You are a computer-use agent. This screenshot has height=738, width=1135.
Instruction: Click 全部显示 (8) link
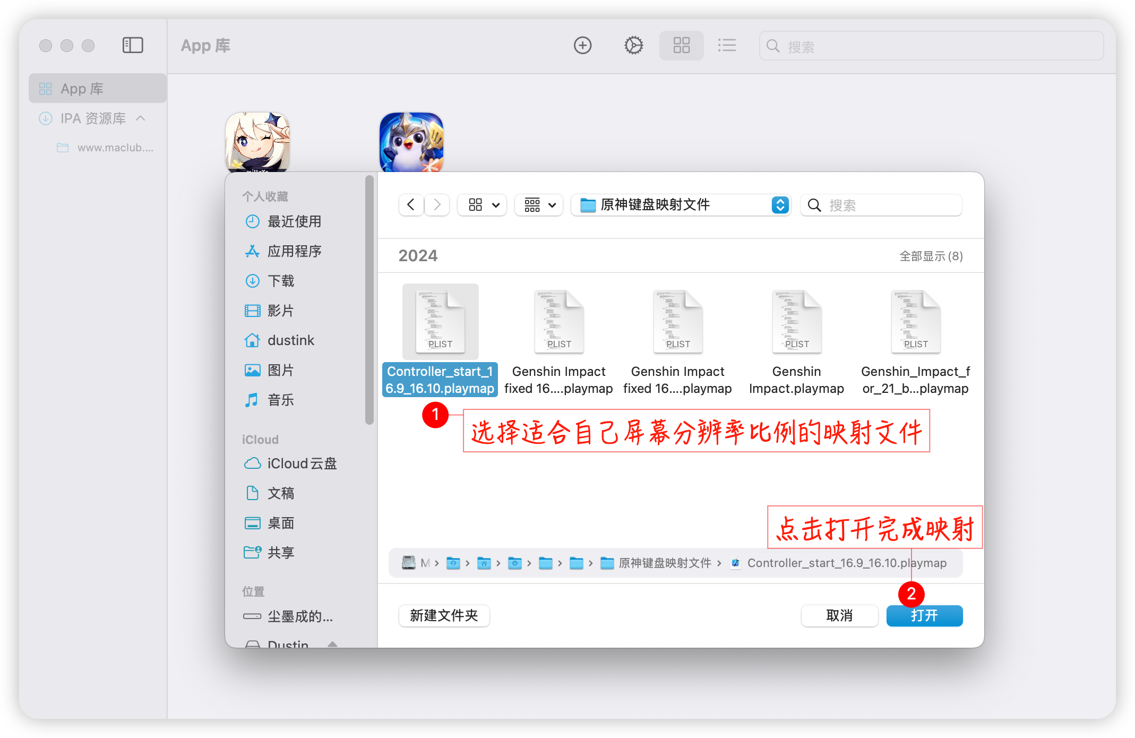tap(931, 256)
